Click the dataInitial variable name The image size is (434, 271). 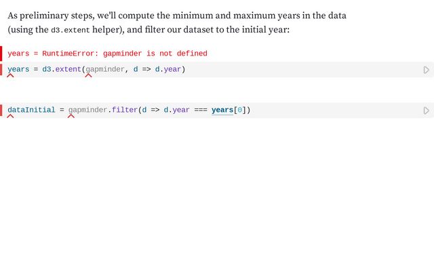click(31, 110)
